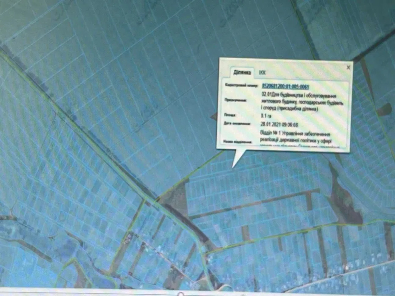Click the Назва відділення field label
Image resolution: width=395 pixels, height=296 pixels.
(238, 142)
